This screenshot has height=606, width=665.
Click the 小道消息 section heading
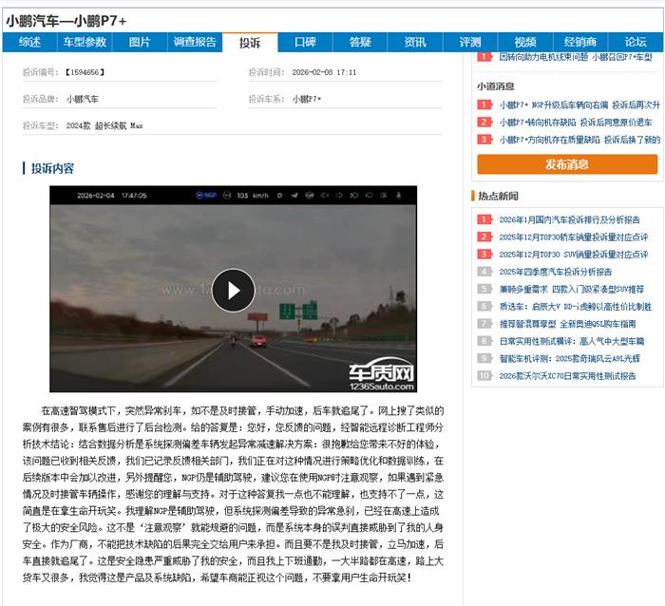tap(495, 86)
